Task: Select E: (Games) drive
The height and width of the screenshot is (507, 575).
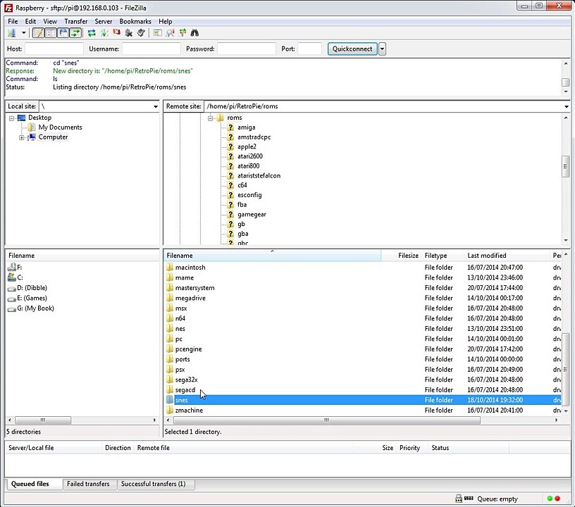Action: (x=32, y=298)
